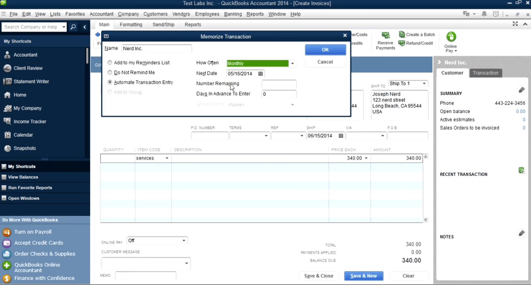
Task: Expand the item code dropdown showing services
Action: (166, 158)
